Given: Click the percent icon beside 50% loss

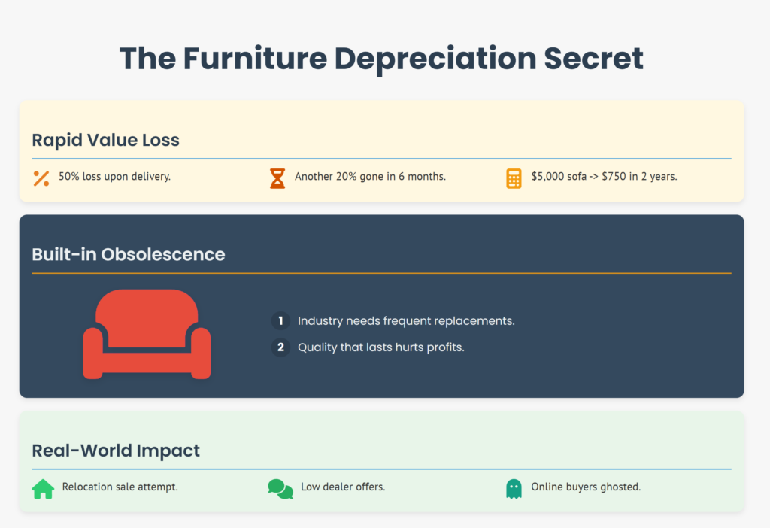Looking at the screenshot, I should [41, 178].
